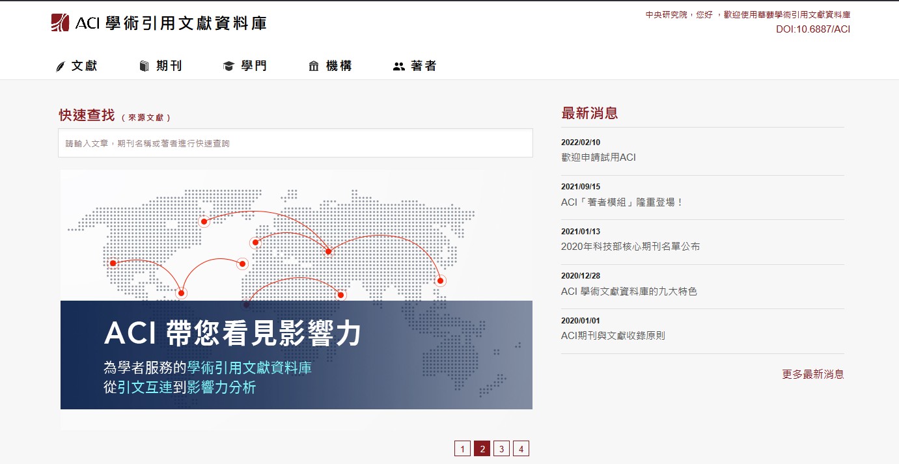Open the 機構 menu

[x=339, y=66]
